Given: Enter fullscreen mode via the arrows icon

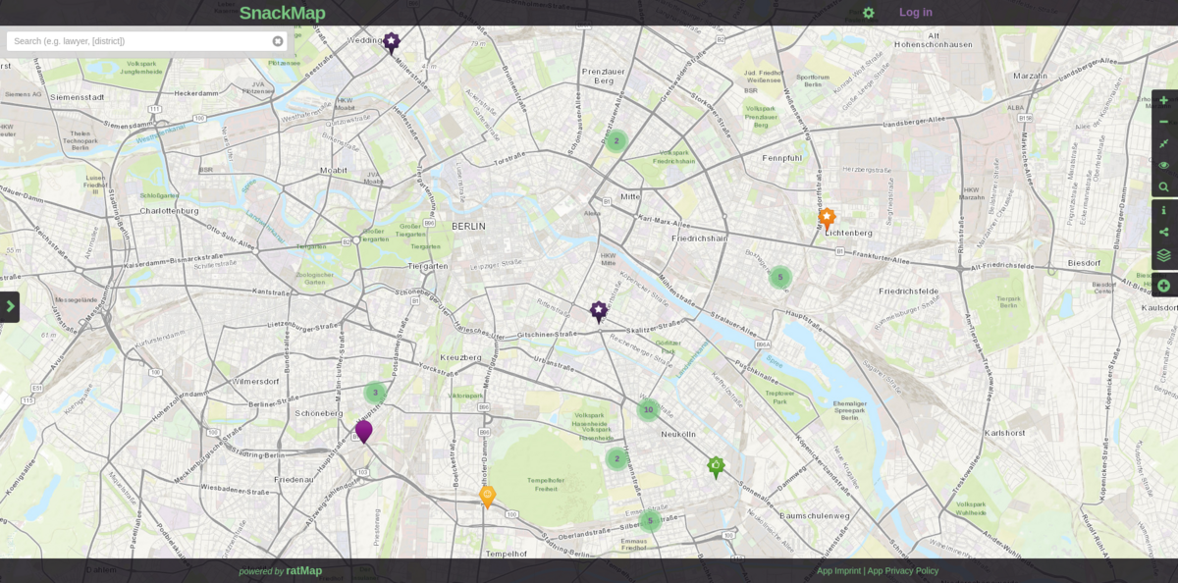Looking at the screenshot, I should pos(1163,143).
